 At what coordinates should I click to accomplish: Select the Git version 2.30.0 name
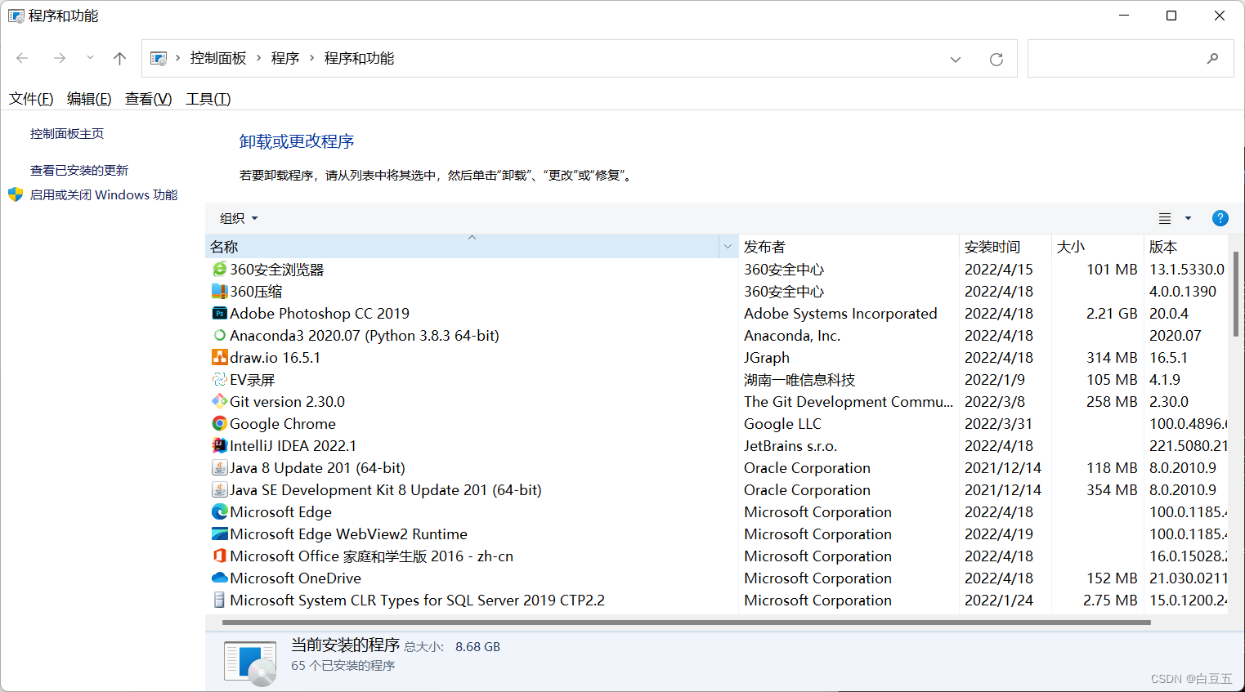coord(287,402)
